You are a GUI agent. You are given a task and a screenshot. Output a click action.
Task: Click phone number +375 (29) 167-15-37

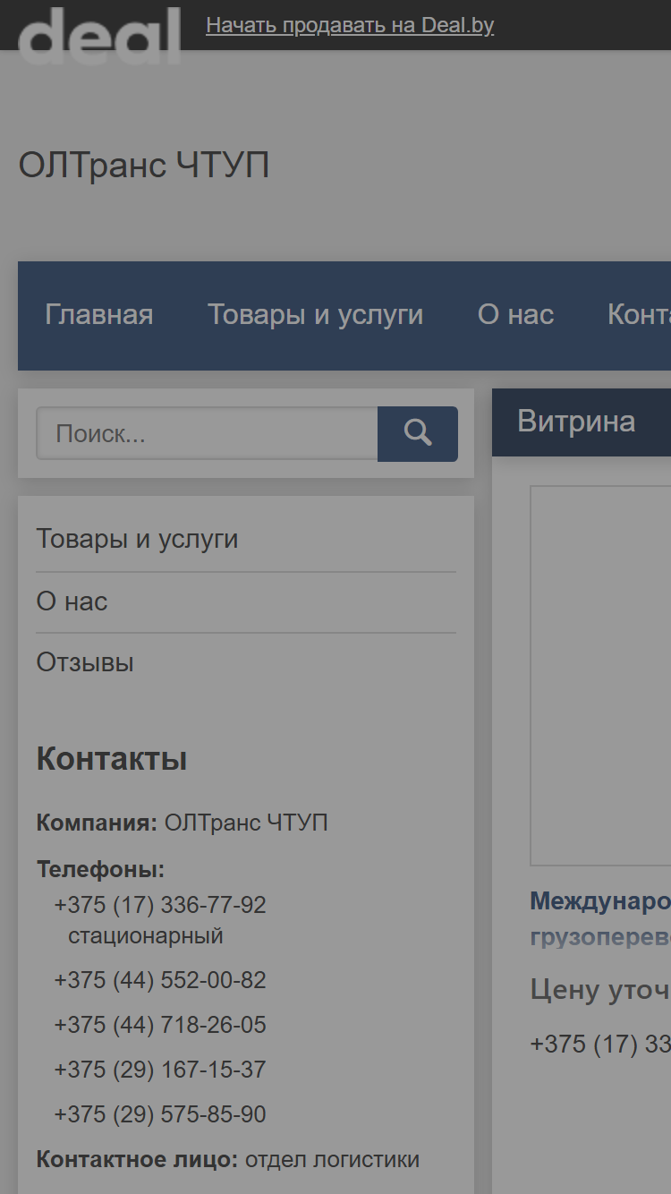point(160,1070)
